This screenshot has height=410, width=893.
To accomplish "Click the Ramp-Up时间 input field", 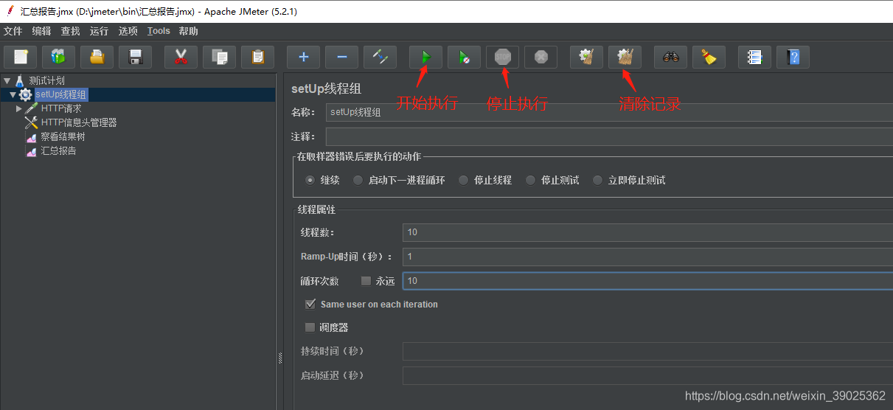I will (x=647, y=257).
